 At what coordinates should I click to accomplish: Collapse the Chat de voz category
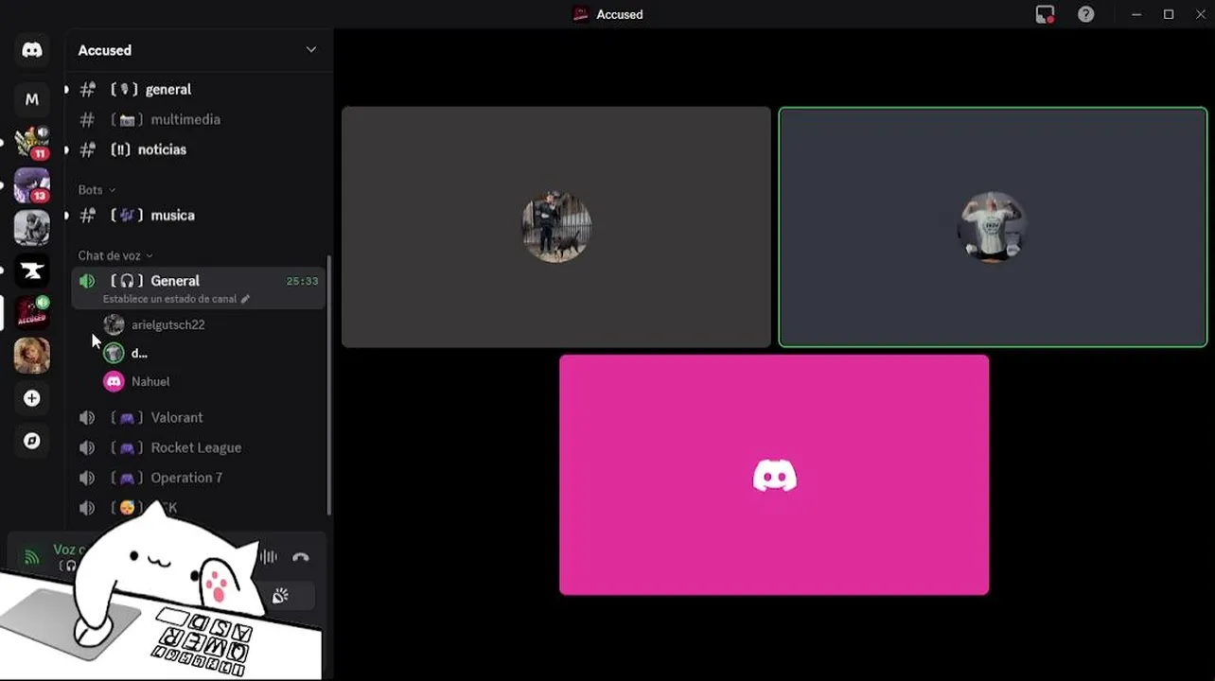pyautogui.click(x=115, y=255)
